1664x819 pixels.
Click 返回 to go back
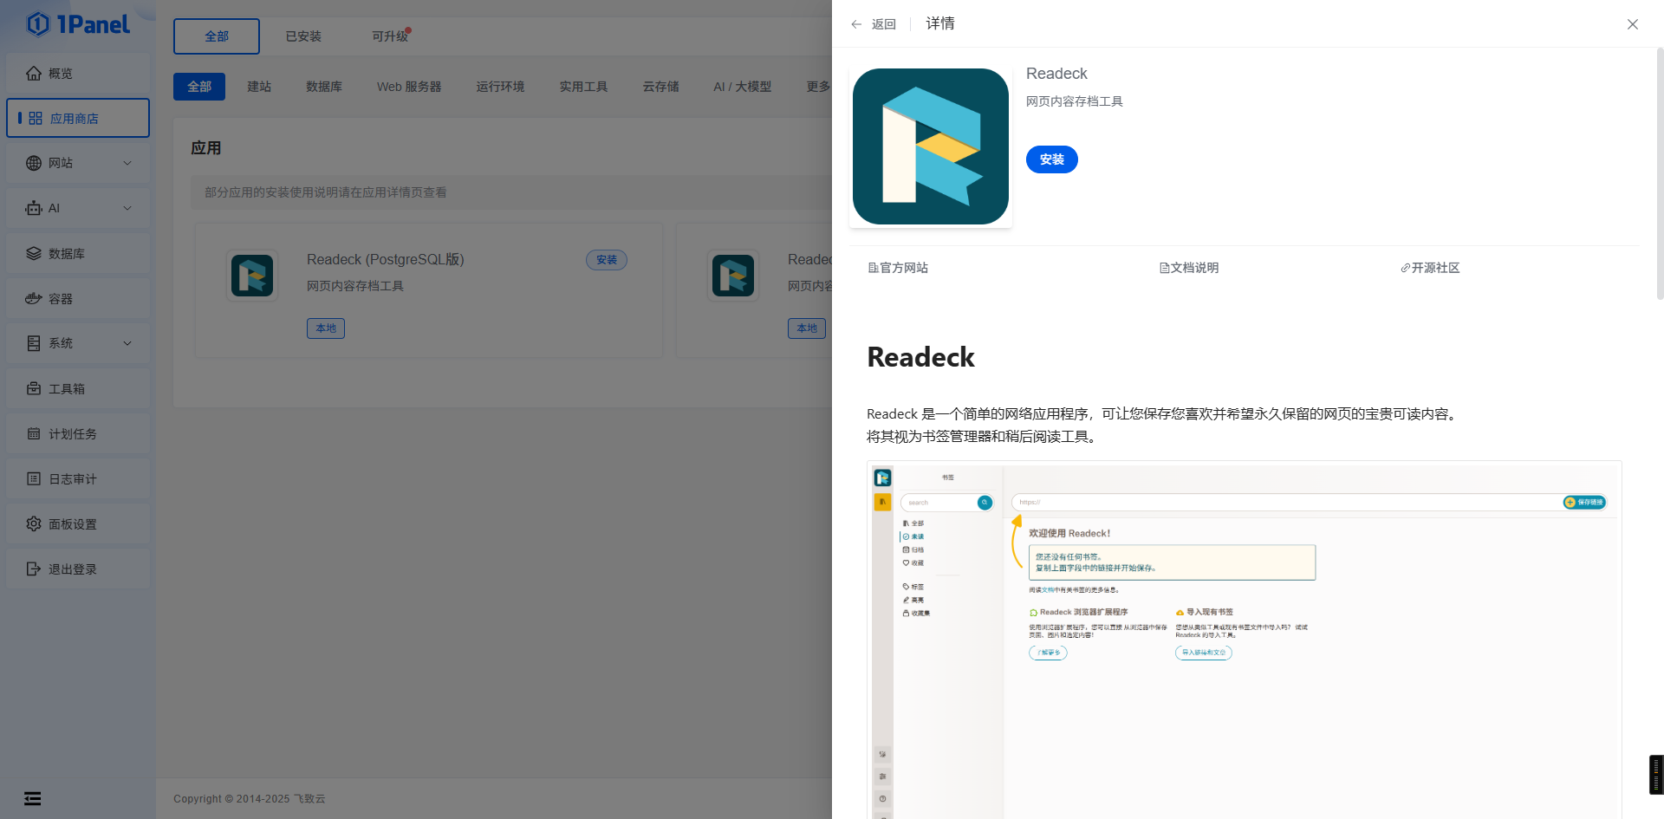(884, 24)
